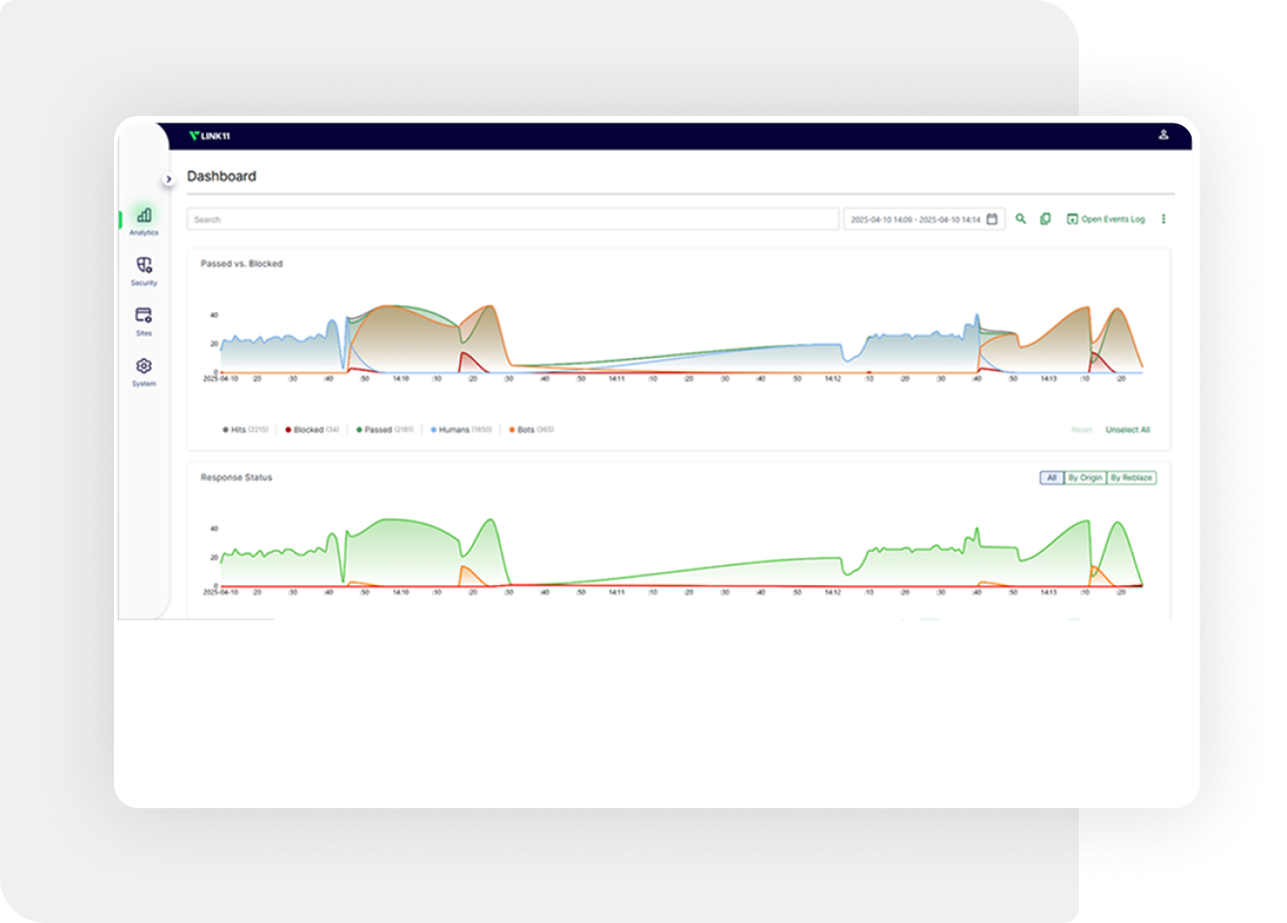Screen dimensions: 1287x923
Task: Expand the collapsed sidebar with chevron
Action: click(169, 179)
